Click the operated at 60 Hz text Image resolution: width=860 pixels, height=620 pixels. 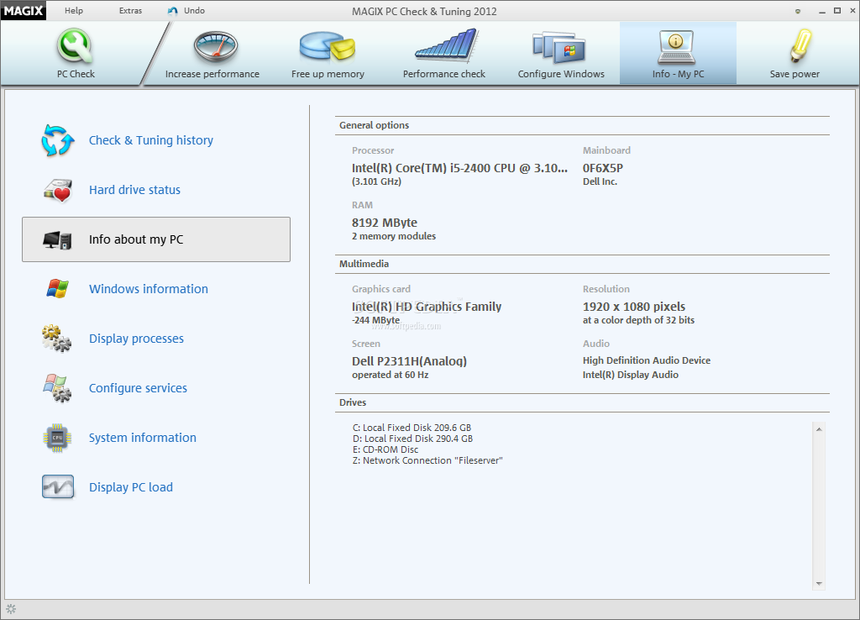pos(390,375)
